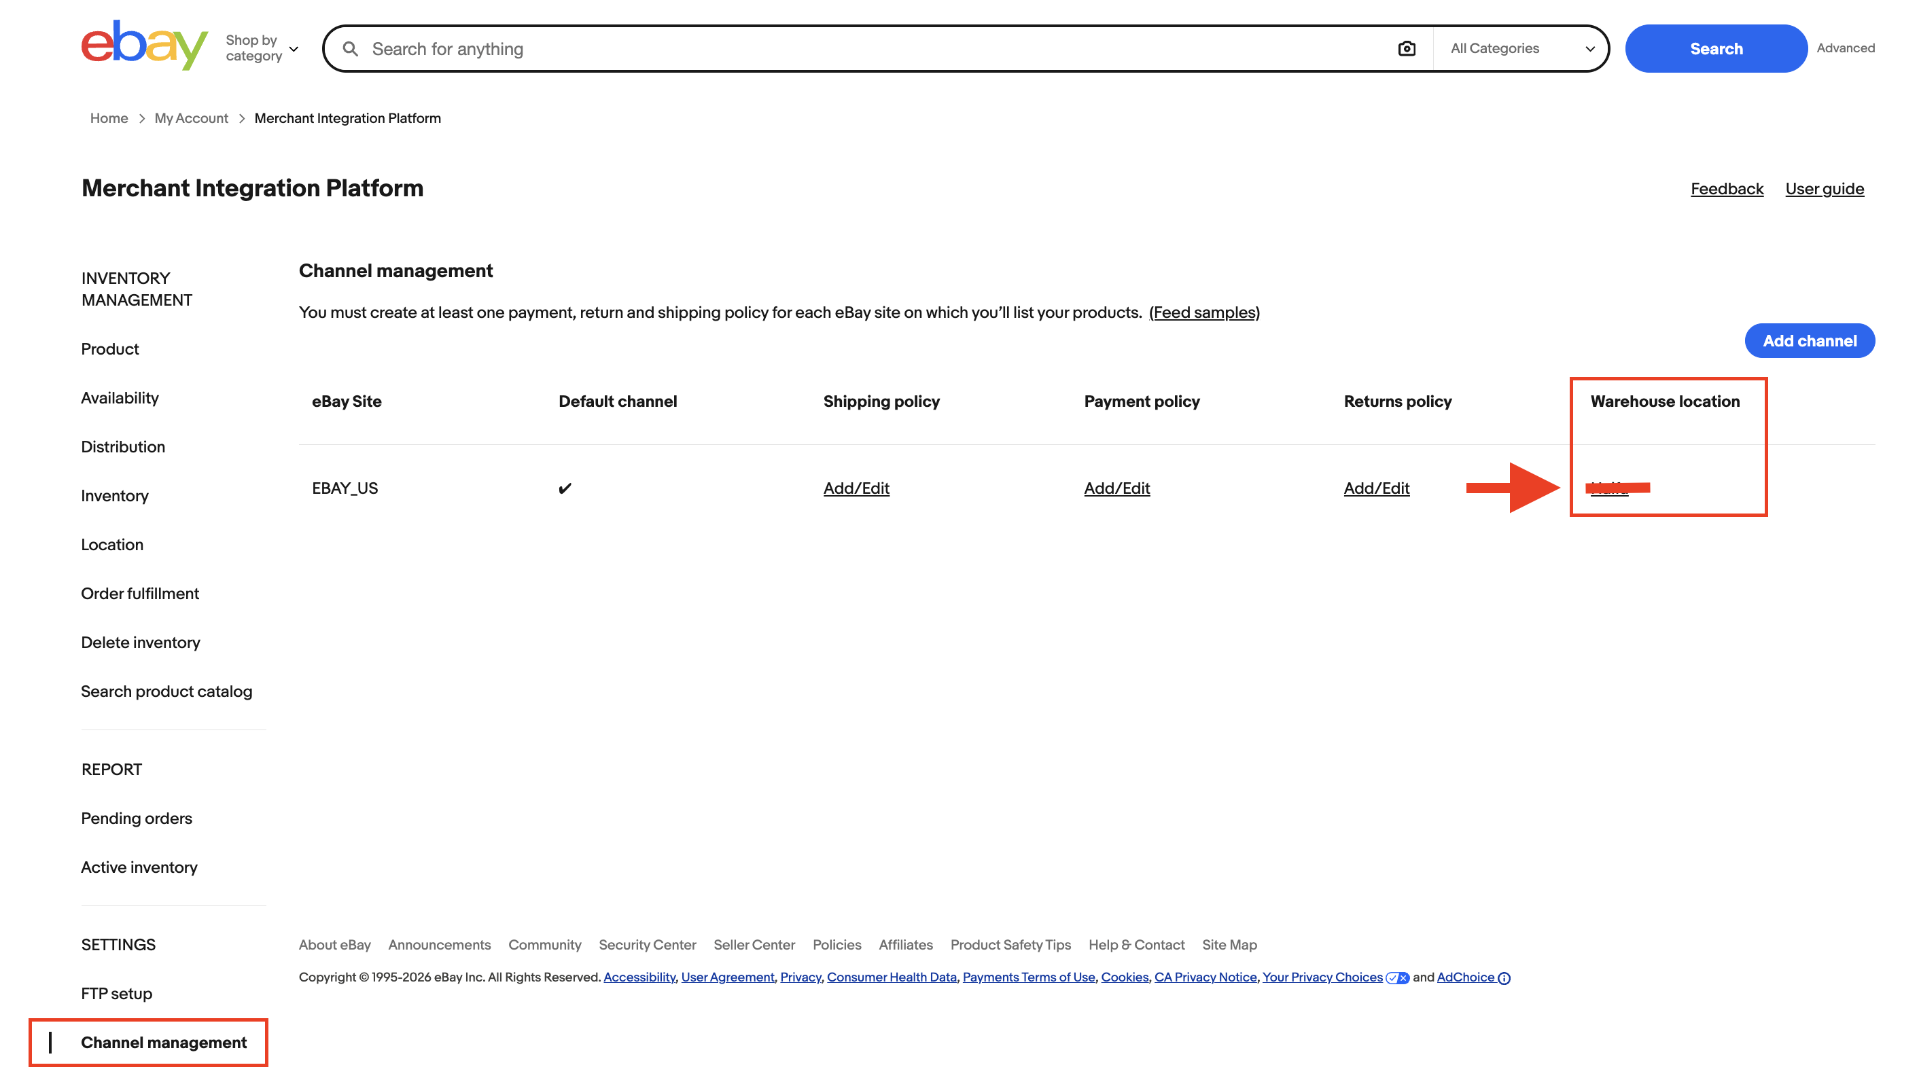Open Delete inventory in sidebar
This screenshot has height=1080, width=1919.
tap(141, 643)
